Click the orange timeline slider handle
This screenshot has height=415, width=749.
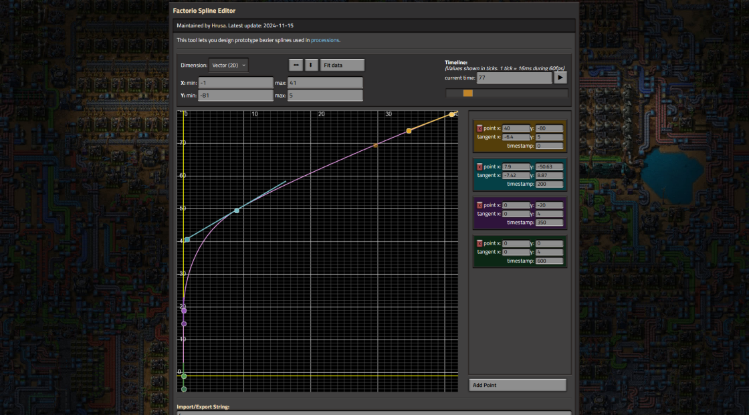click(467, 93)
